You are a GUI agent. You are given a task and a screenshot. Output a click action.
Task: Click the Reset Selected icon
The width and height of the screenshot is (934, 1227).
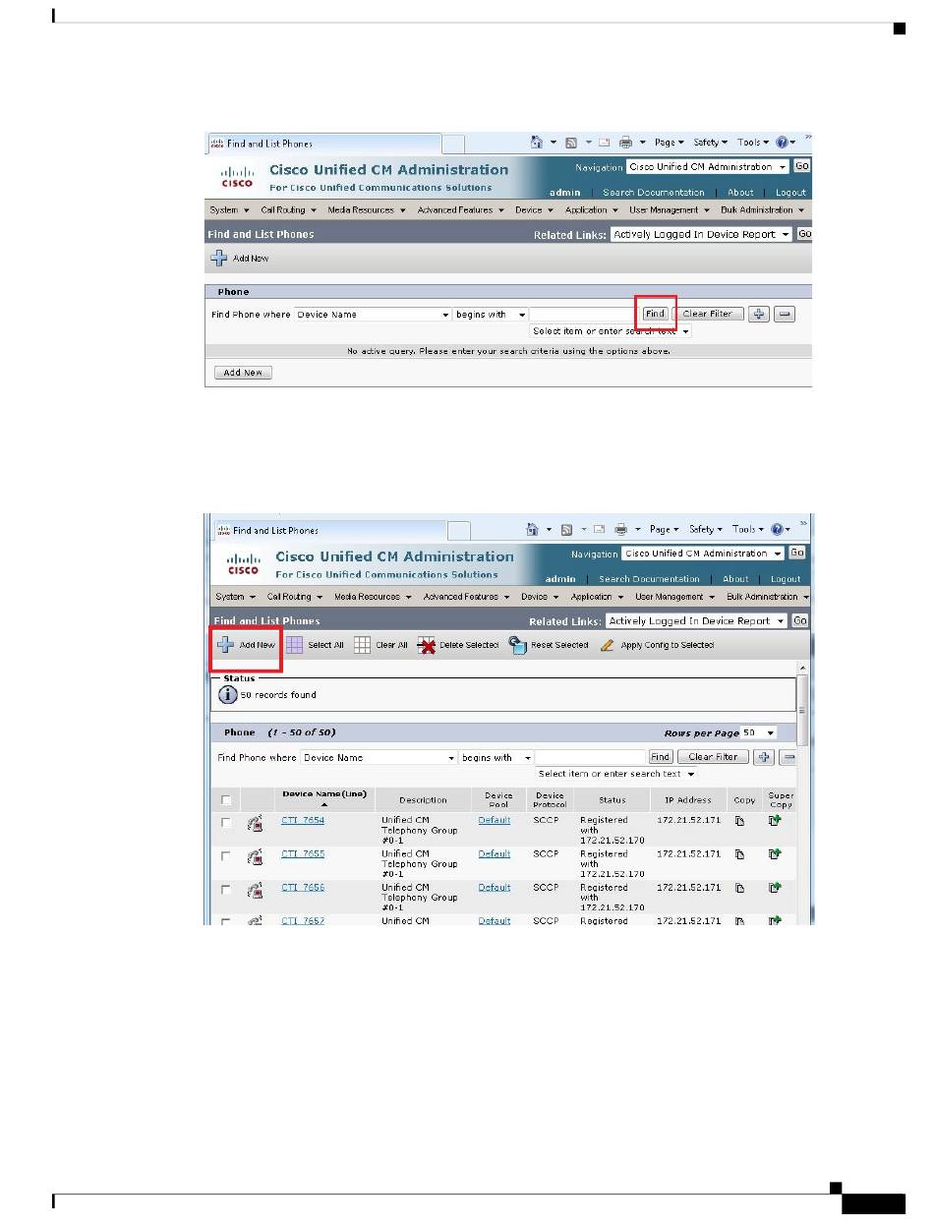(518, 645)
